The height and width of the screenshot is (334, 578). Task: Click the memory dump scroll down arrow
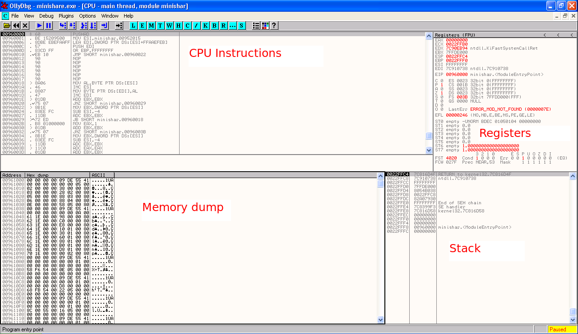click(381, 320)
